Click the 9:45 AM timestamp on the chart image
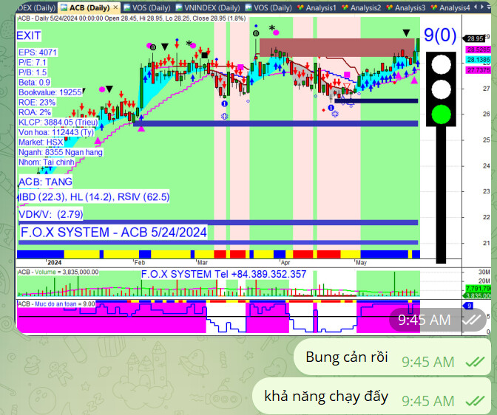Screen dimensions: 497x415 (x=424, y=320)
